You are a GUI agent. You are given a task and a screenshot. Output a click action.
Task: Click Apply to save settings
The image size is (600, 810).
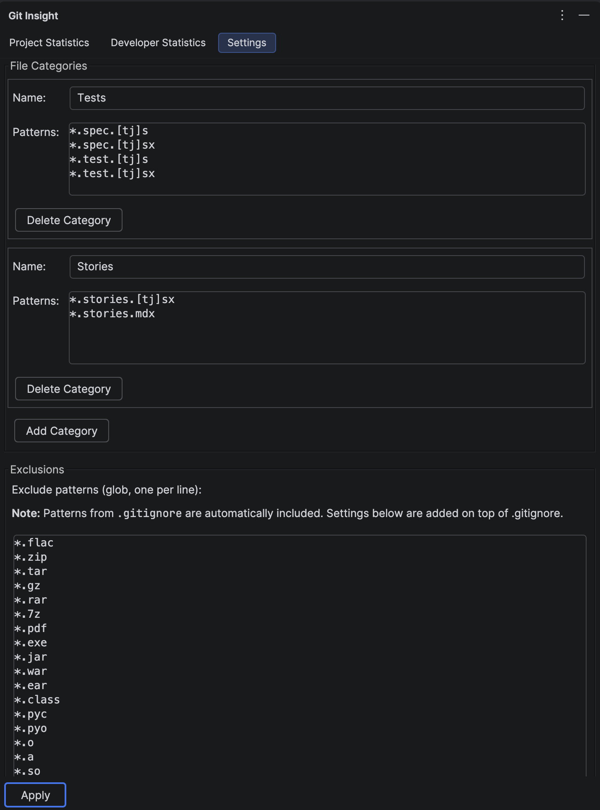35,794
